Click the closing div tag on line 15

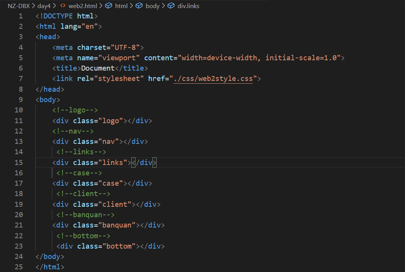(x=144, y=163)
